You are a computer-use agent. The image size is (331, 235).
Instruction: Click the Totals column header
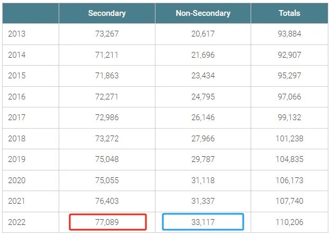[289, 13]
